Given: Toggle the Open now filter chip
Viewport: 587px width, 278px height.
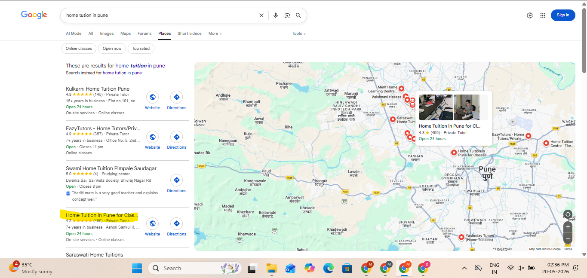Looking at the screenshot, I should (112, 49).
